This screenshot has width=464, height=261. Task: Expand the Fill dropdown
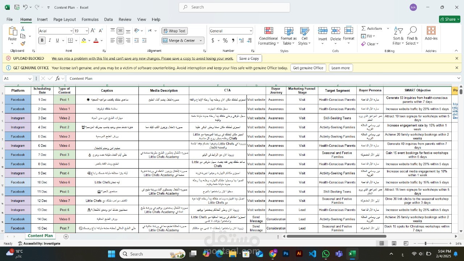(374, 36)
